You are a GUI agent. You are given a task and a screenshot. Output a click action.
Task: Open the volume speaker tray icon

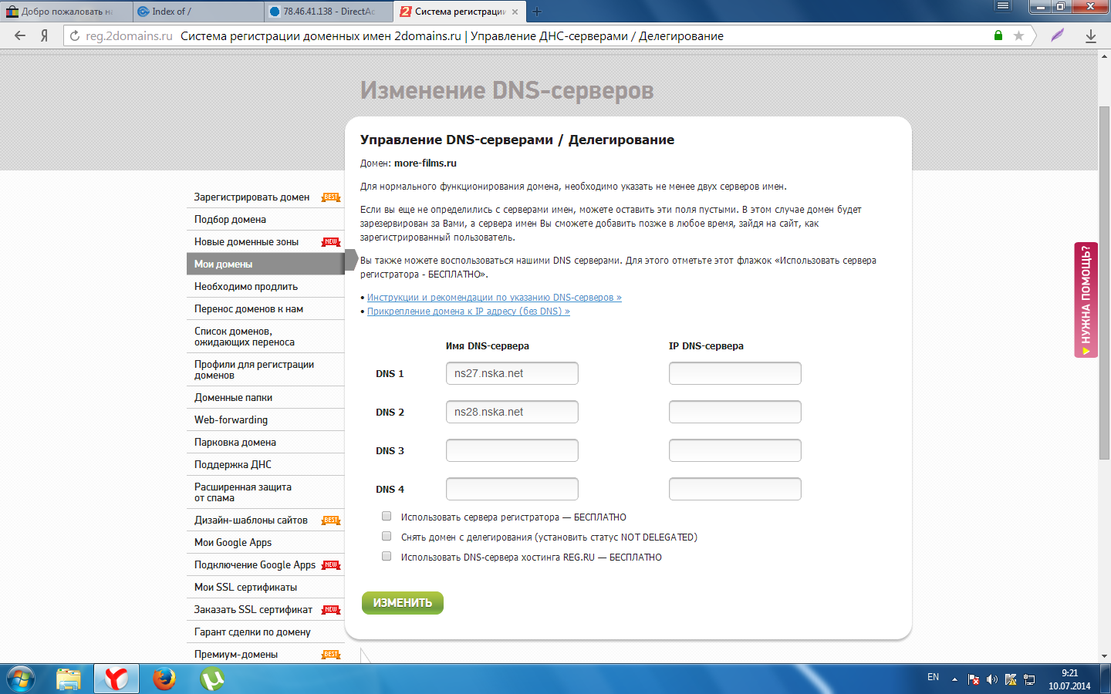[992, 679]
